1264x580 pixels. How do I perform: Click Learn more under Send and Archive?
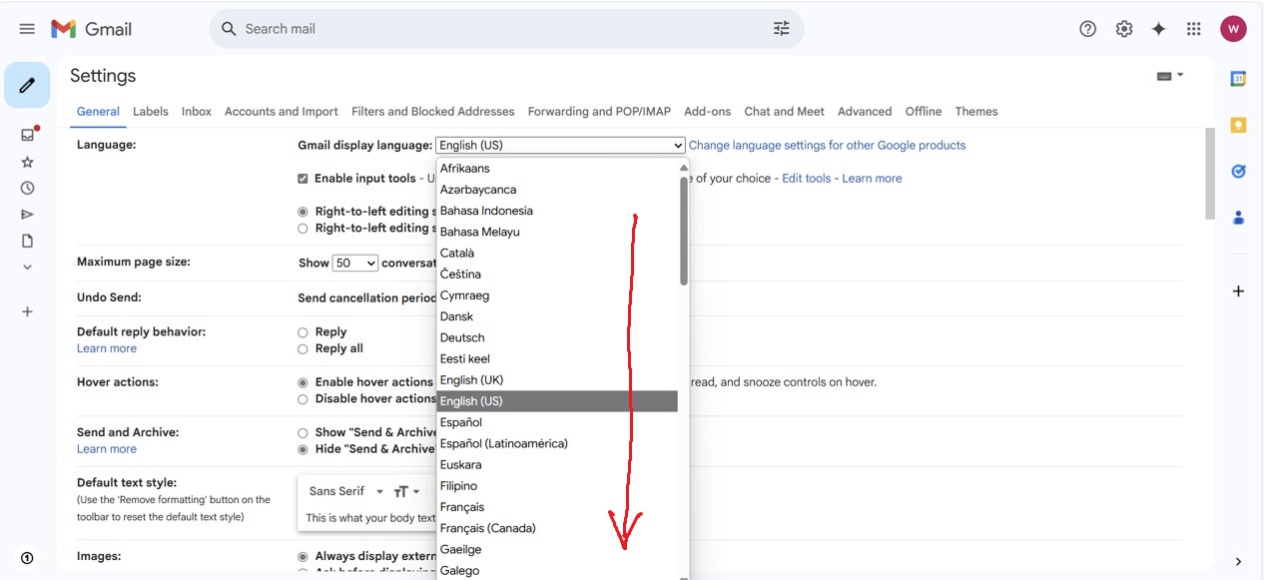(107, 449)
